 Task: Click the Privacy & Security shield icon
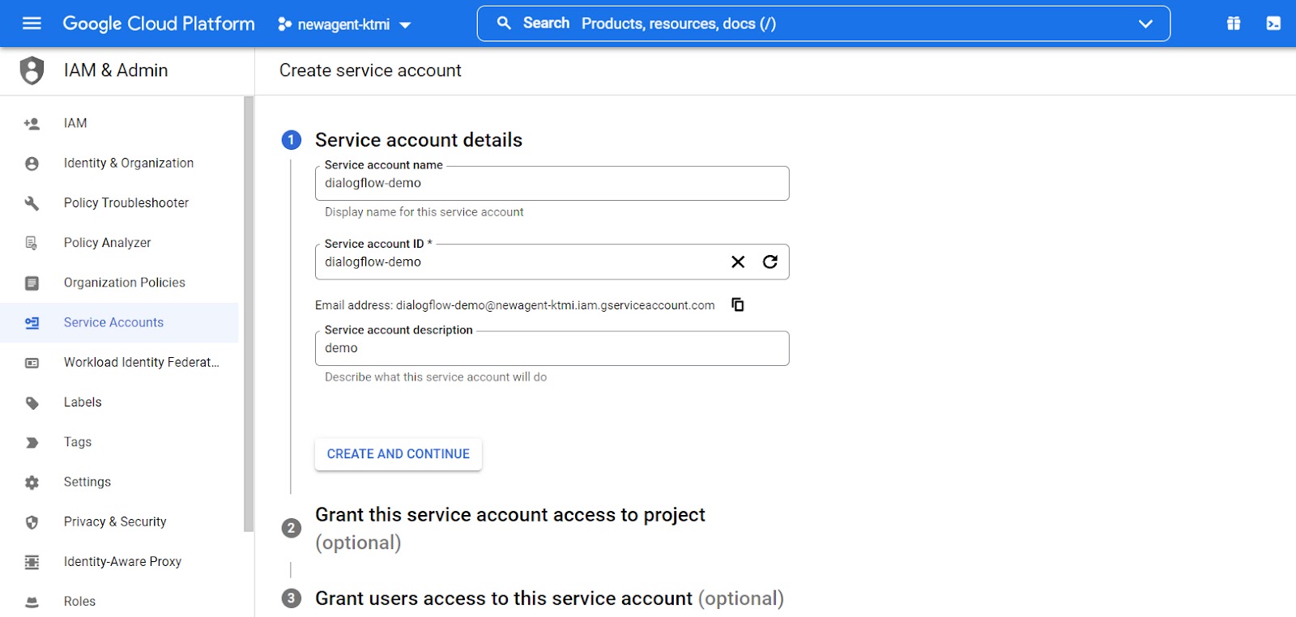32,522
